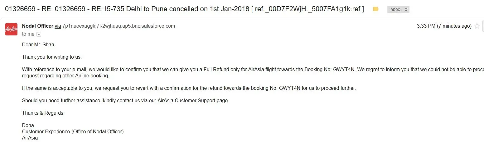Click the "Dear Mr. Shah," greeting line
The image size is (484, 142).
point(39,45)
